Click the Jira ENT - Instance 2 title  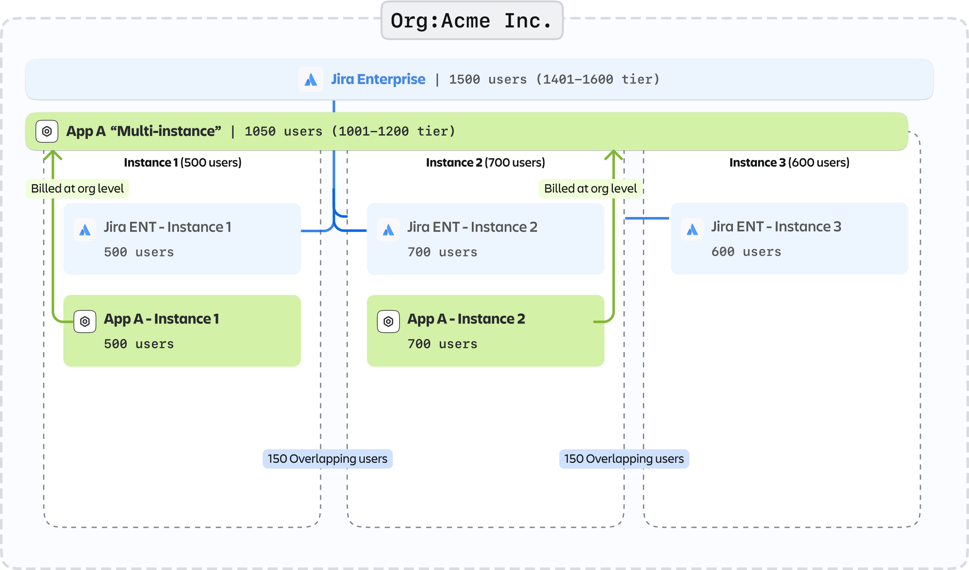pyautogui.click(x=472, y=227)
